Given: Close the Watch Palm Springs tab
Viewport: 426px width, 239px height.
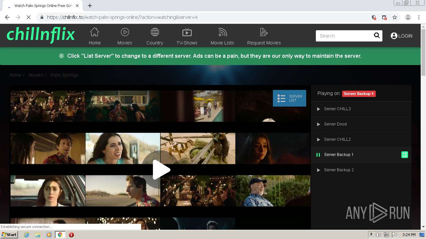Looking at the screenshot, I should coord(77,6).
